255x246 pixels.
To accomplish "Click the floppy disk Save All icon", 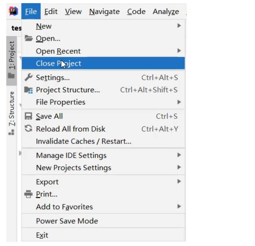I will point(29,116).
